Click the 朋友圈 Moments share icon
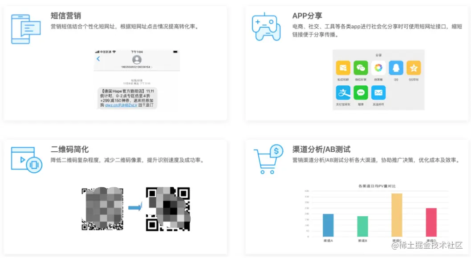 (378, 68)
